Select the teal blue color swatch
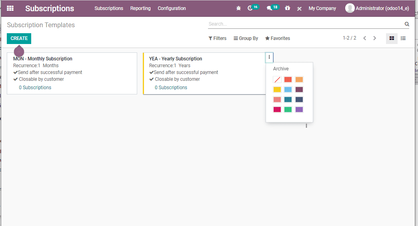 click(288, 100)
